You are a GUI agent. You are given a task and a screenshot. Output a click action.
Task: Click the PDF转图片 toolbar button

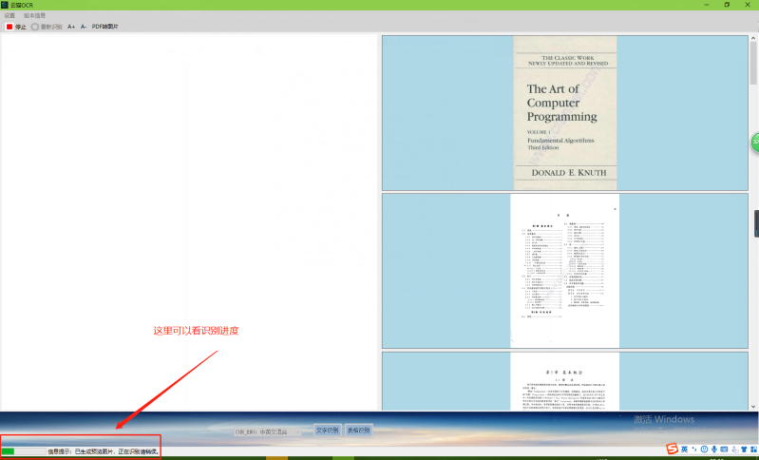point(105,27)
